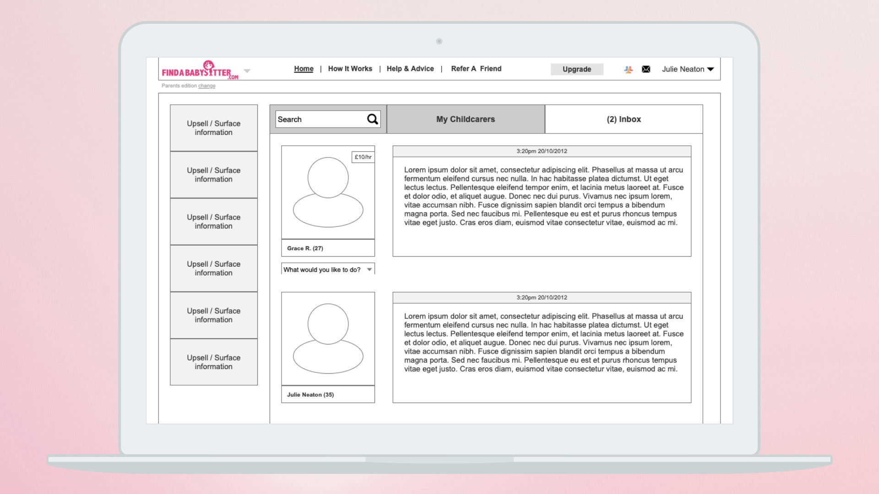Expand the dropdown arrow beside the logo

coord(247,71)
